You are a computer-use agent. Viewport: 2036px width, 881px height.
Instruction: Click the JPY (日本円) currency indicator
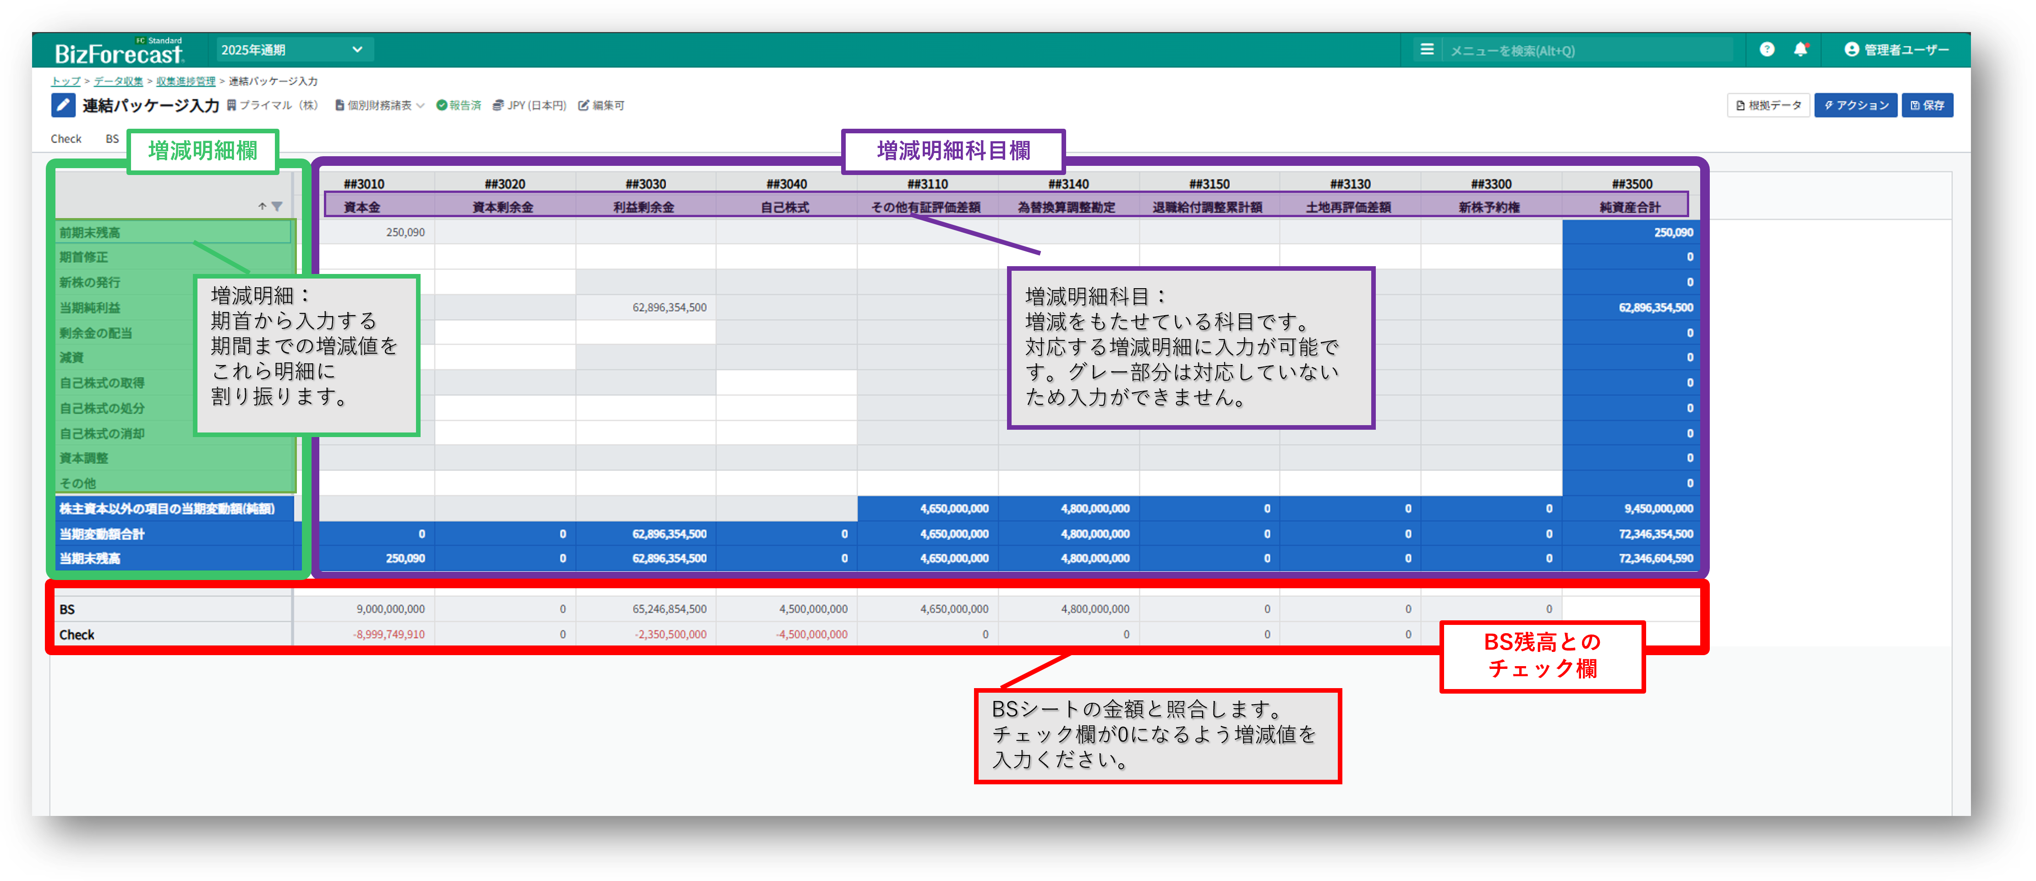pyautogui.click(x=530, y=105)
